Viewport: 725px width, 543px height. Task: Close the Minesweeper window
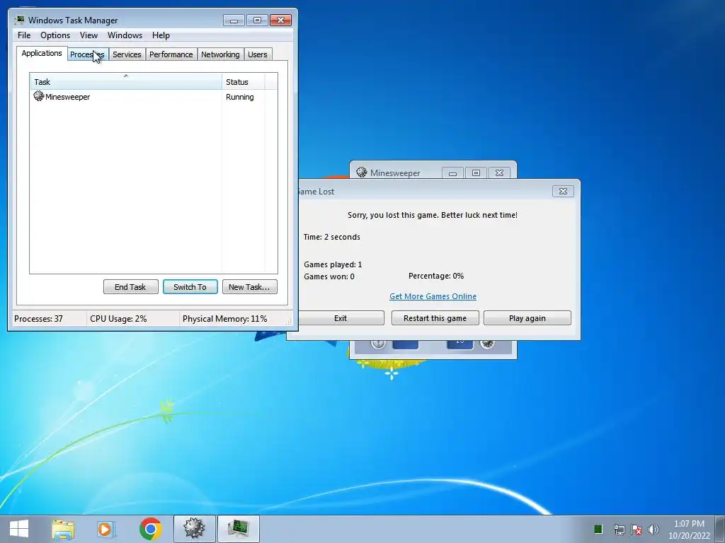(499, 173)
